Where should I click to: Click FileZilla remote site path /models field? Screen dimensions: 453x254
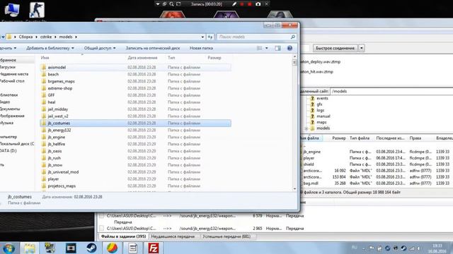pyautogui.click(x=391, y=91)
